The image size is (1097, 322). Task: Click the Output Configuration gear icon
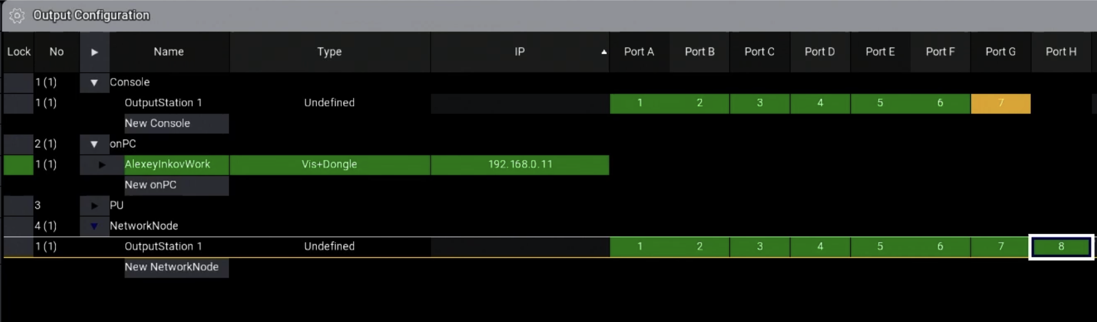17,16
